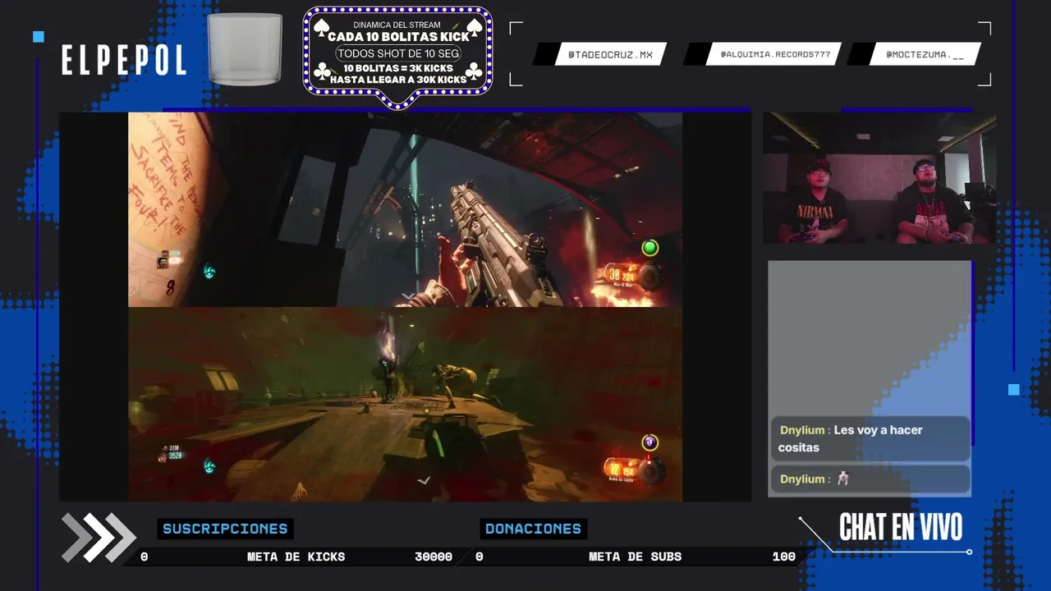The height and width of the screenshot is (591, 1051).
Task: Click the ammo counter 30 224 in top view
Action: click(622, 276)
